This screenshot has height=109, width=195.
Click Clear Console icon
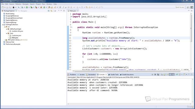(162, 74)
